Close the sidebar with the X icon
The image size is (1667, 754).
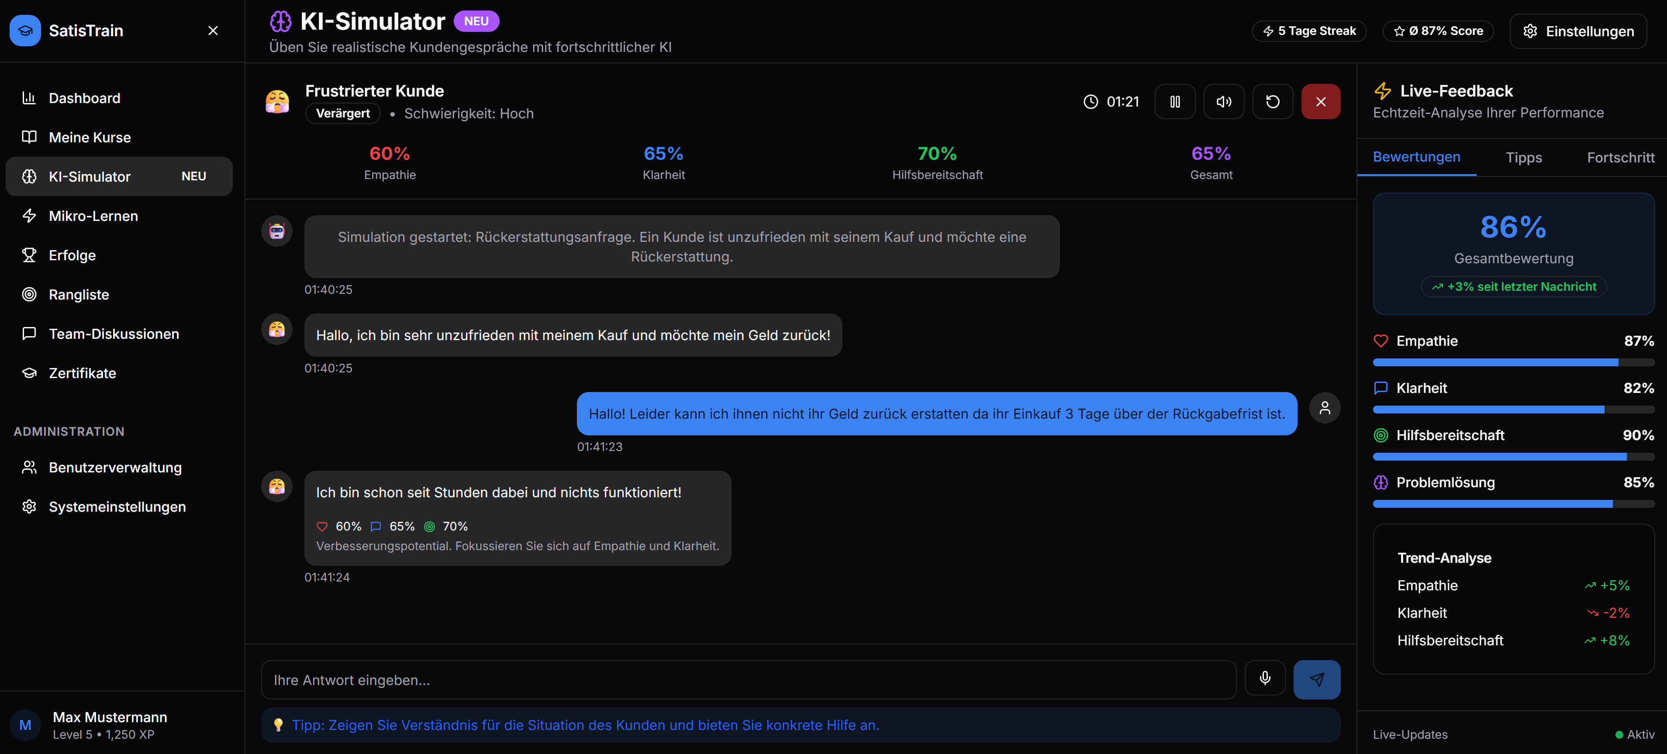pos(213,31)
